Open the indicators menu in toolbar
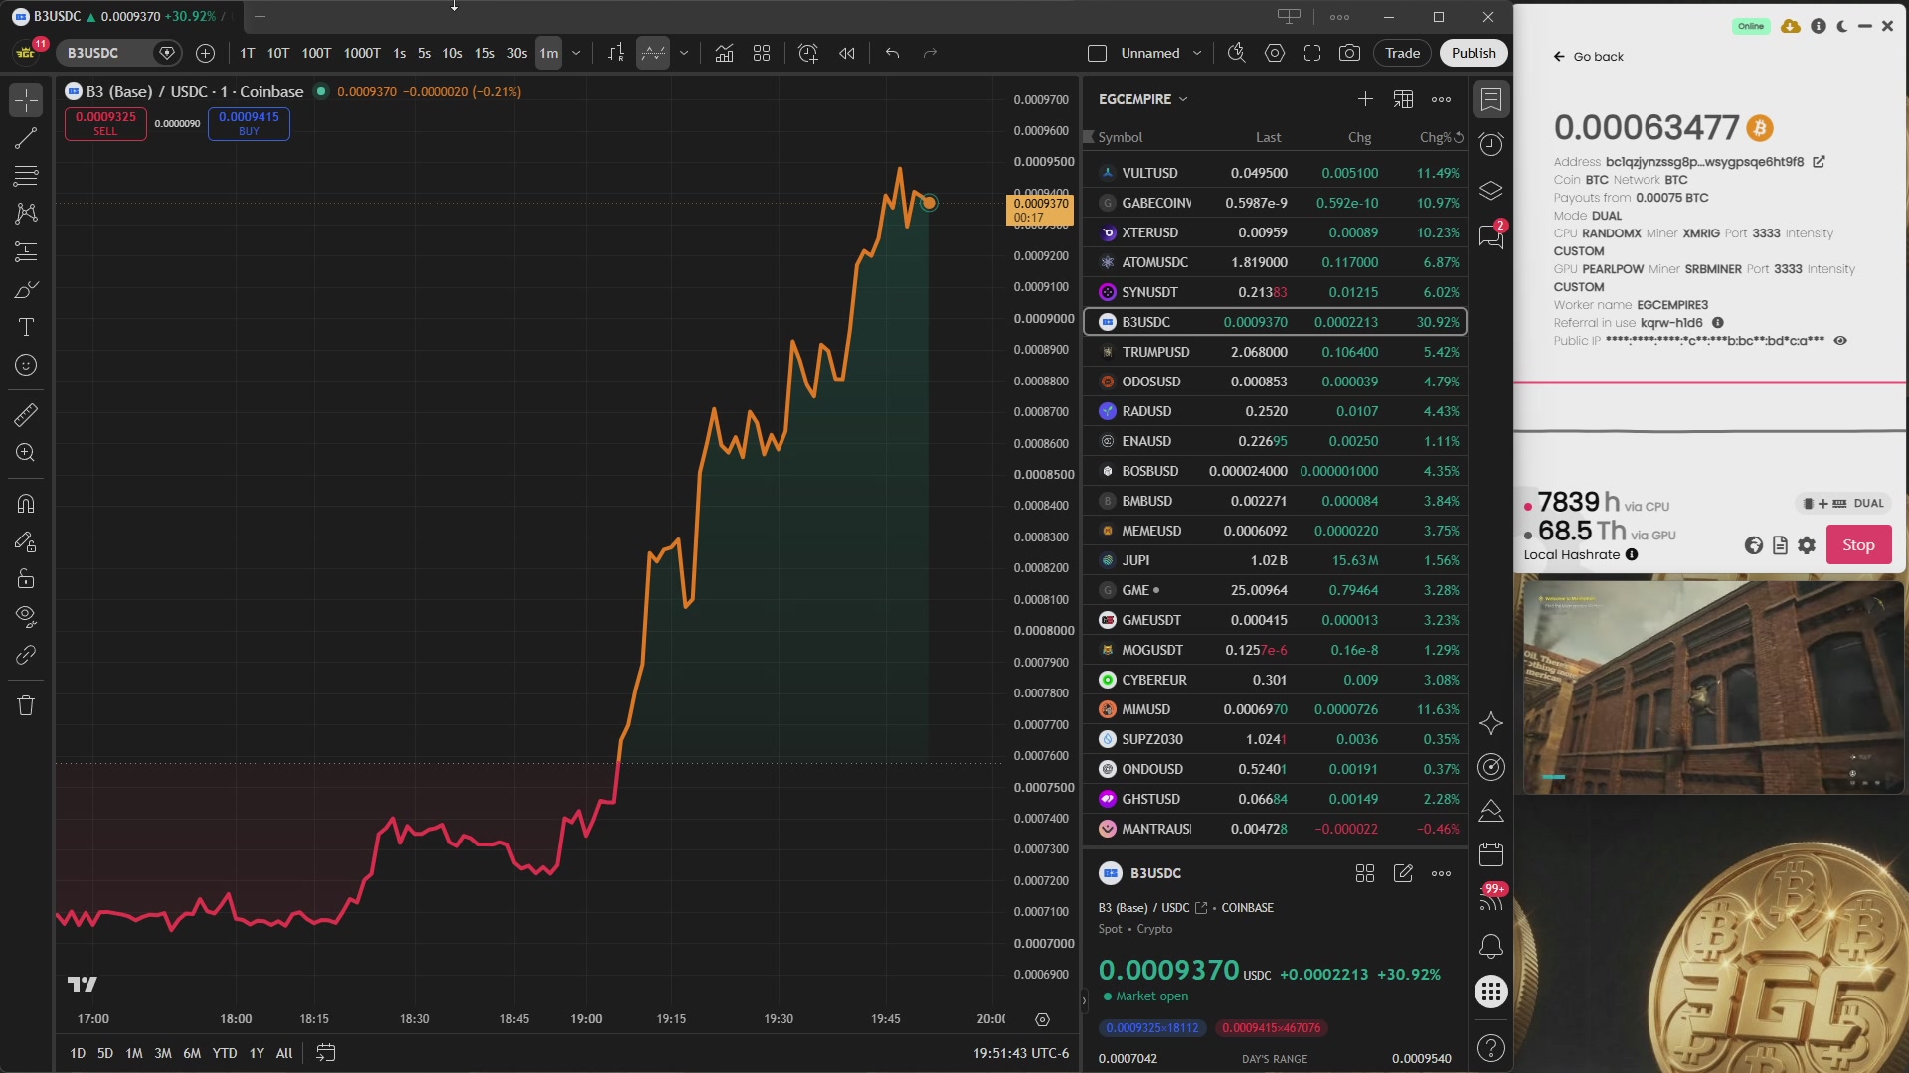The image size is (1909, 1073). click(724, 53)
